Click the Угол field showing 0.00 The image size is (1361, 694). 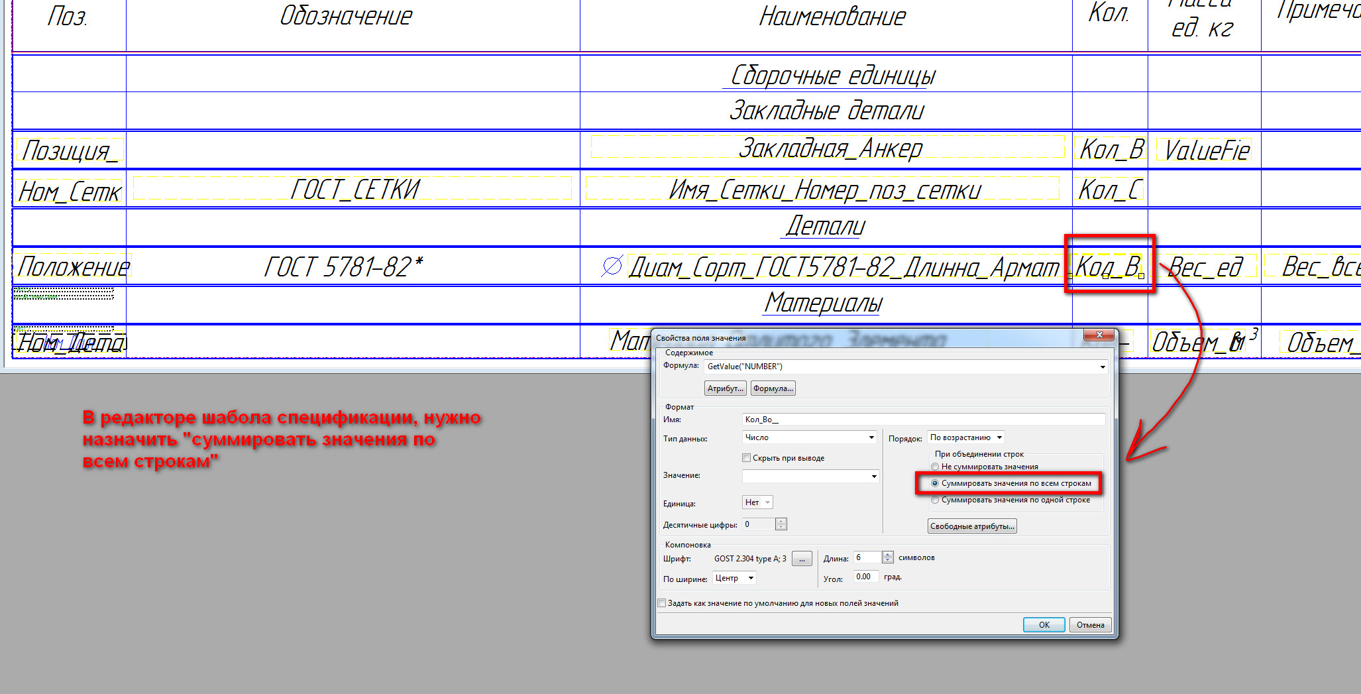(866, 577)
